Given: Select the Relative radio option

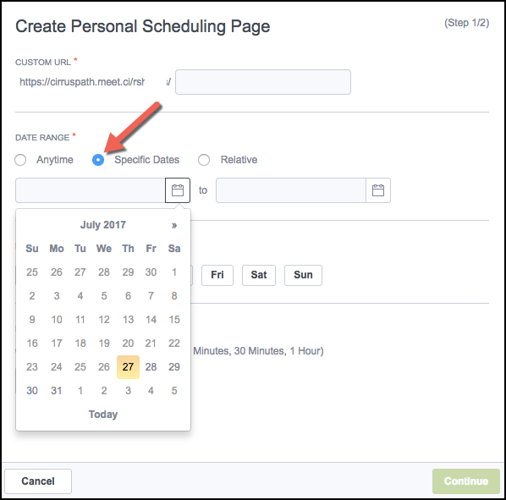Looking at the screenshot, I should click(x=204, y=160).
